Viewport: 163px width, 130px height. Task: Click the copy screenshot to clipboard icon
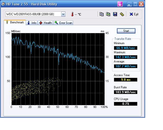coord(108,14)
